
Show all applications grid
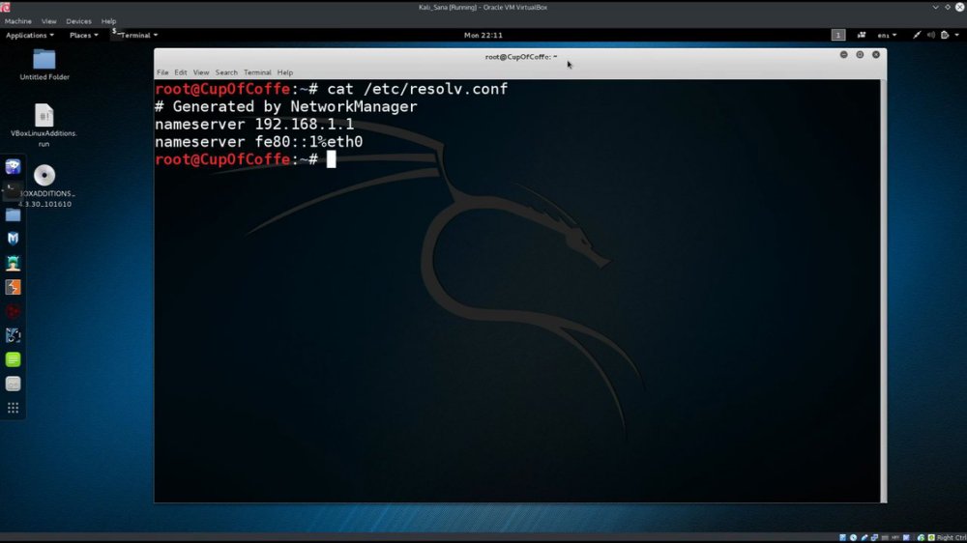pyautogui.click(x=13, y=408)
